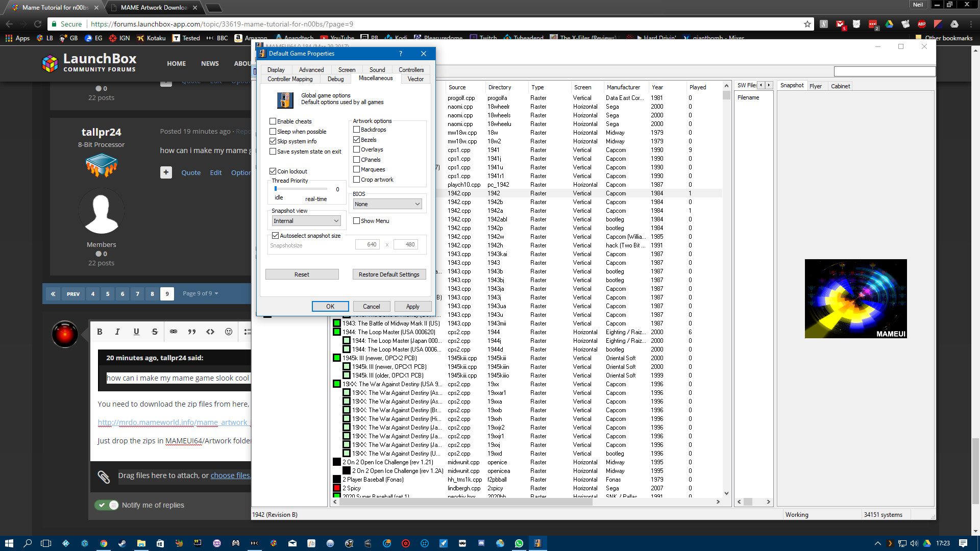Open the emoji picker icon
The width and height of the screenshot is (980, 551).
pyautogui.click(x=229, y=332)
